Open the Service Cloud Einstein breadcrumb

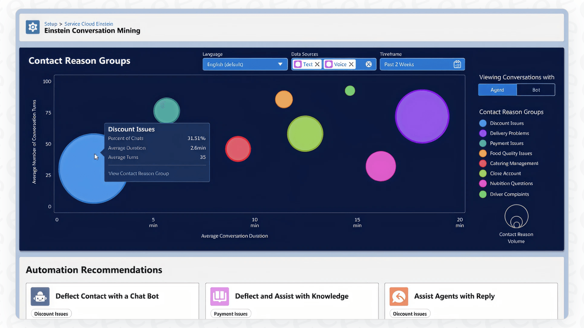89,24
